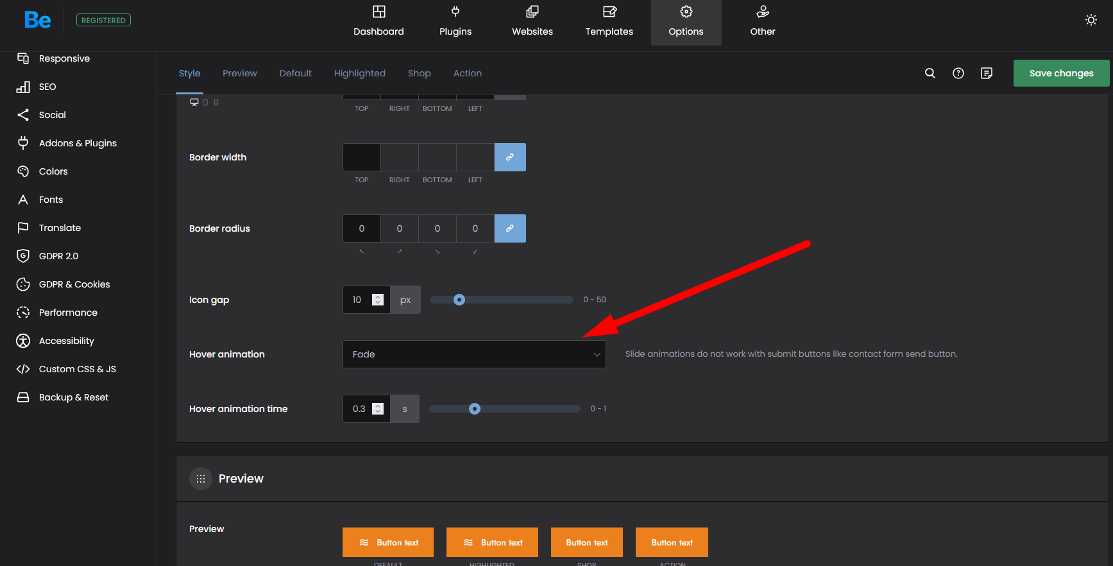Open the notes icon beside help
The width and height of the screenshot is (1113, 566).
click(986, 73)
